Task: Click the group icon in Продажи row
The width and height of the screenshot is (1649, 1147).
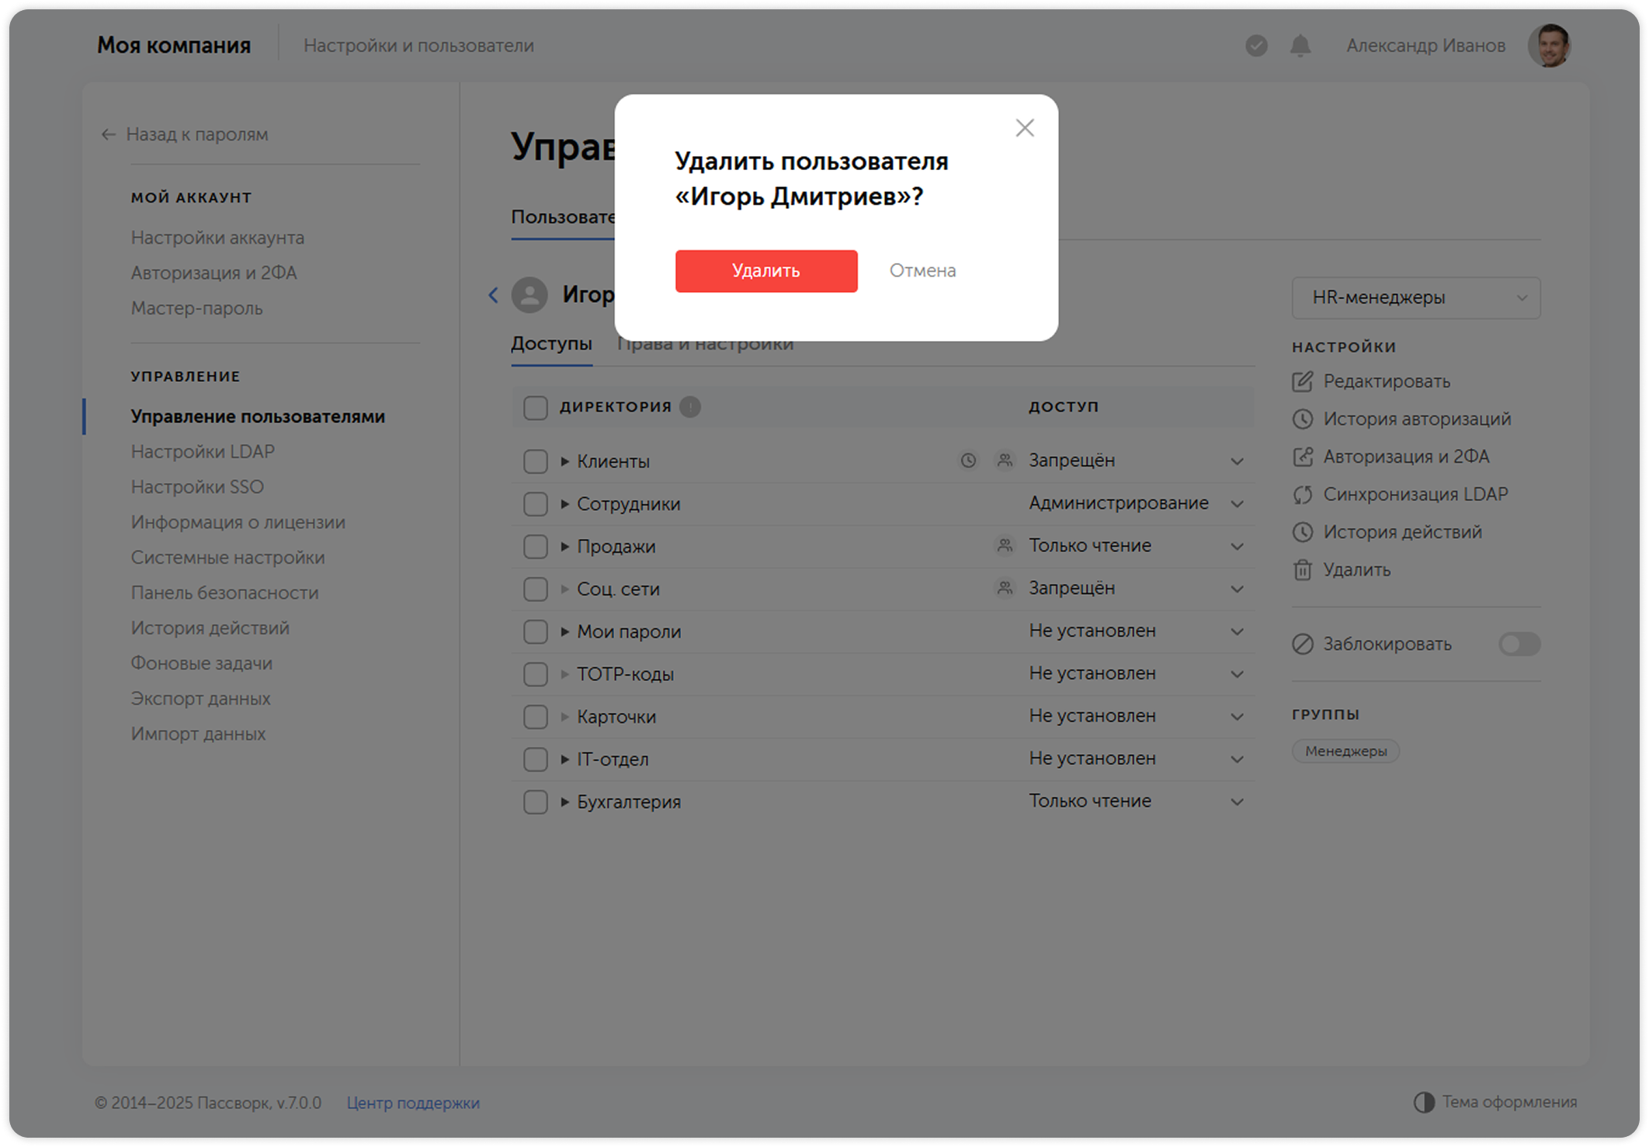Action: click(x=1004, y=546)
